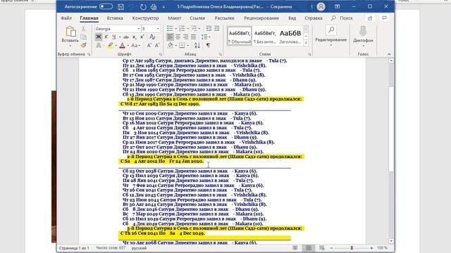Screen dimensions: 451x253
Task: Click Line and Paragraph Spacing icon
Action: tap(204, 37)
